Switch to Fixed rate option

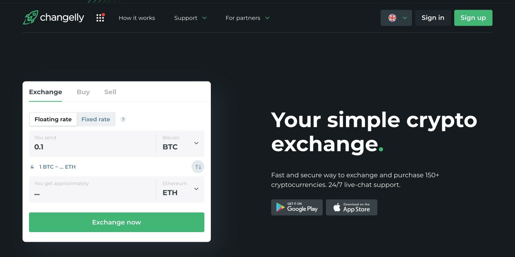(96, 119)
